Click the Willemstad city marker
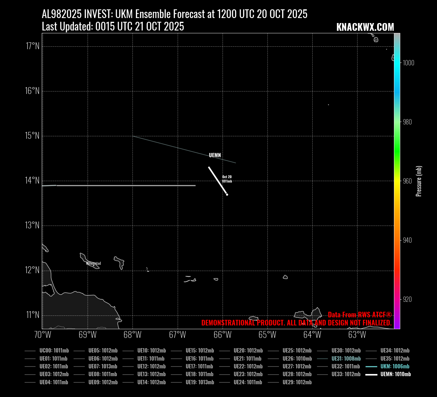 click(x=94, y=265)
